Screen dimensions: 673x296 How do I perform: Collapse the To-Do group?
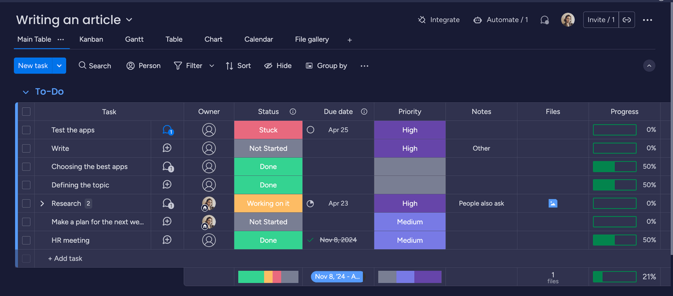pyautogui.click(x=26, y=92)
